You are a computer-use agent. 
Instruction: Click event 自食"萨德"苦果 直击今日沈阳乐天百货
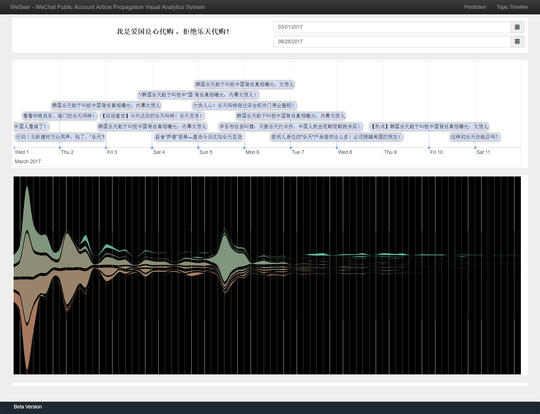pos(198,137)
